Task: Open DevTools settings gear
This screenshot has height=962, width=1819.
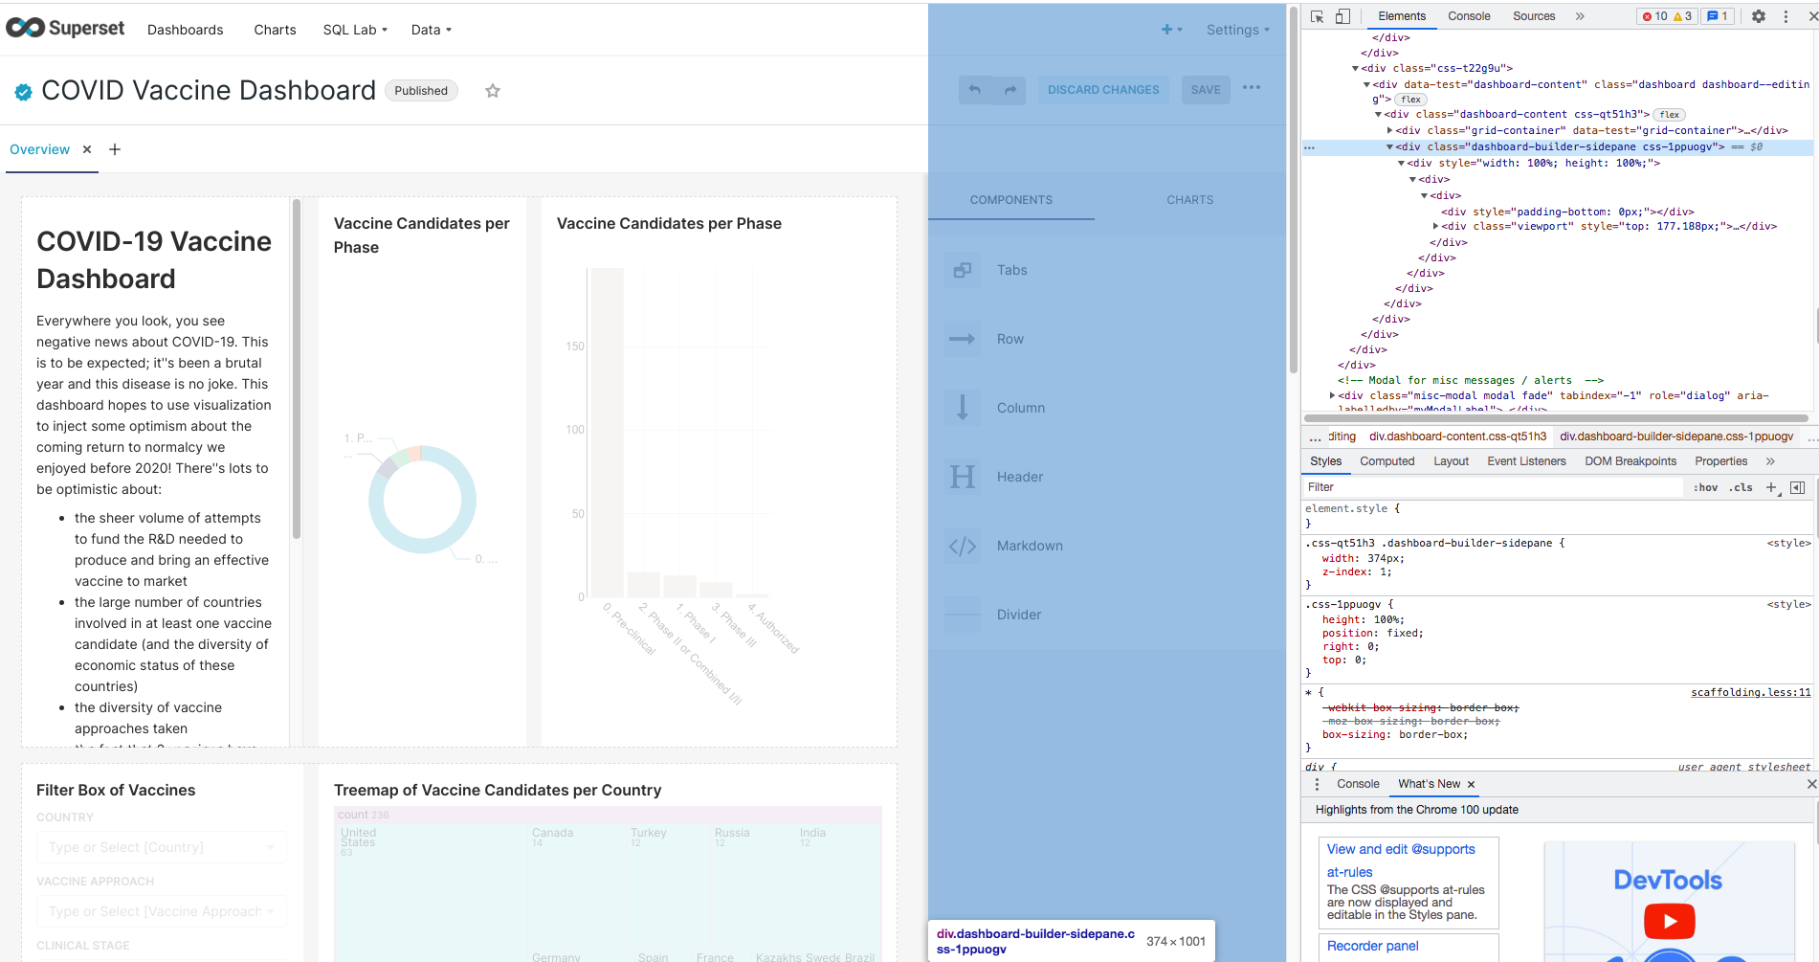Action: click(x=1759, y=16)
